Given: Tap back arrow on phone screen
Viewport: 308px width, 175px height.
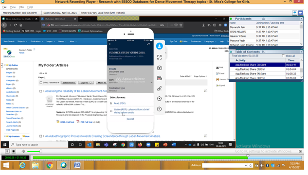Looking at the screenshot, I should coord(110,44).
